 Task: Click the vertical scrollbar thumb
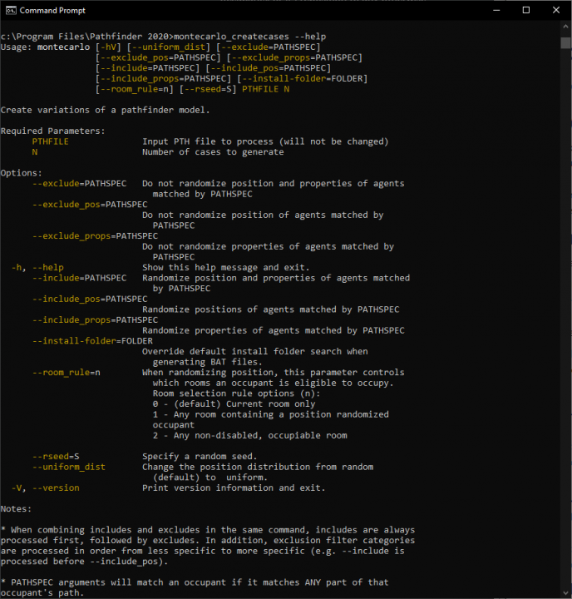pos(566,42)
